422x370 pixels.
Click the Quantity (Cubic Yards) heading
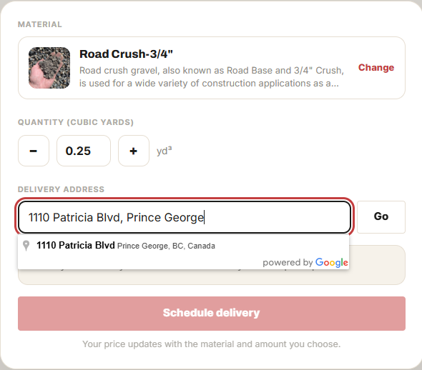point(76,122)
